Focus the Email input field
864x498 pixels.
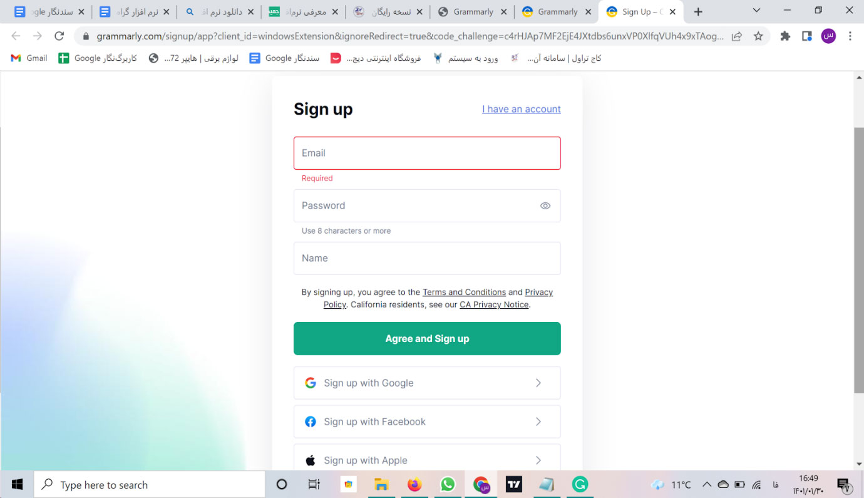point(427,153)
